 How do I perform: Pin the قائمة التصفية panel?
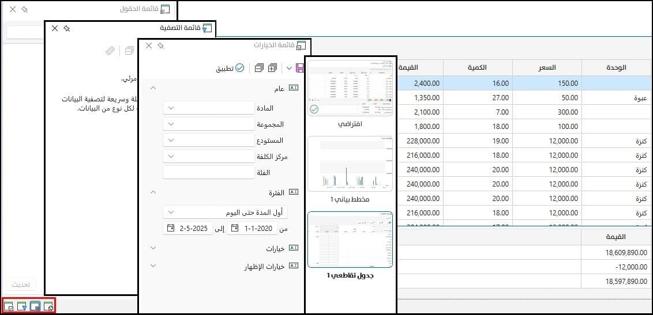(x=67, y=28)
